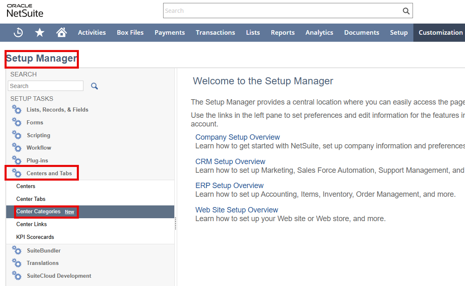Open the CRM Setup Overview link
This screenshot has height=286, width=465.
click(x=230, y=162)
